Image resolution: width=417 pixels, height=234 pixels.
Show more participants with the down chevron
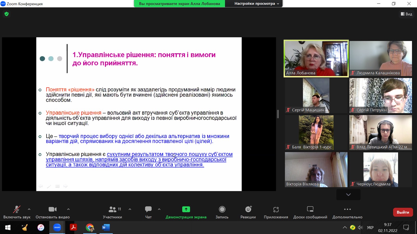pyautogui.click(x=348, y=194)
